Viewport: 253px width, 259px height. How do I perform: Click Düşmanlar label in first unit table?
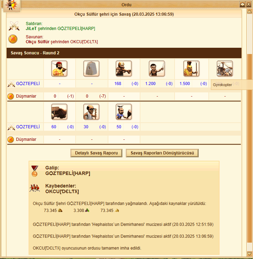tap(26, 96)
